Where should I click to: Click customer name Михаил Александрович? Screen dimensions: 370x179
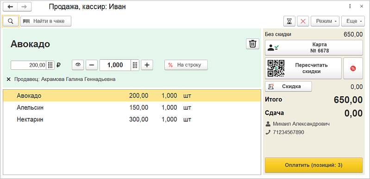pyautogui.click(x=301, y=124)
